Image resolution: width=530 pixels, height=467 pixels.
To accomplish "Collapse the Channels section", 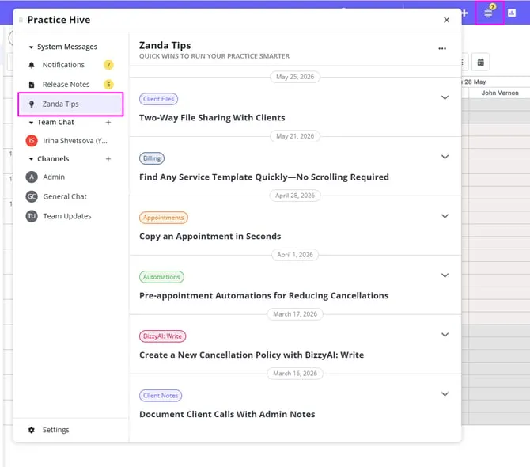I will (31, 159).
